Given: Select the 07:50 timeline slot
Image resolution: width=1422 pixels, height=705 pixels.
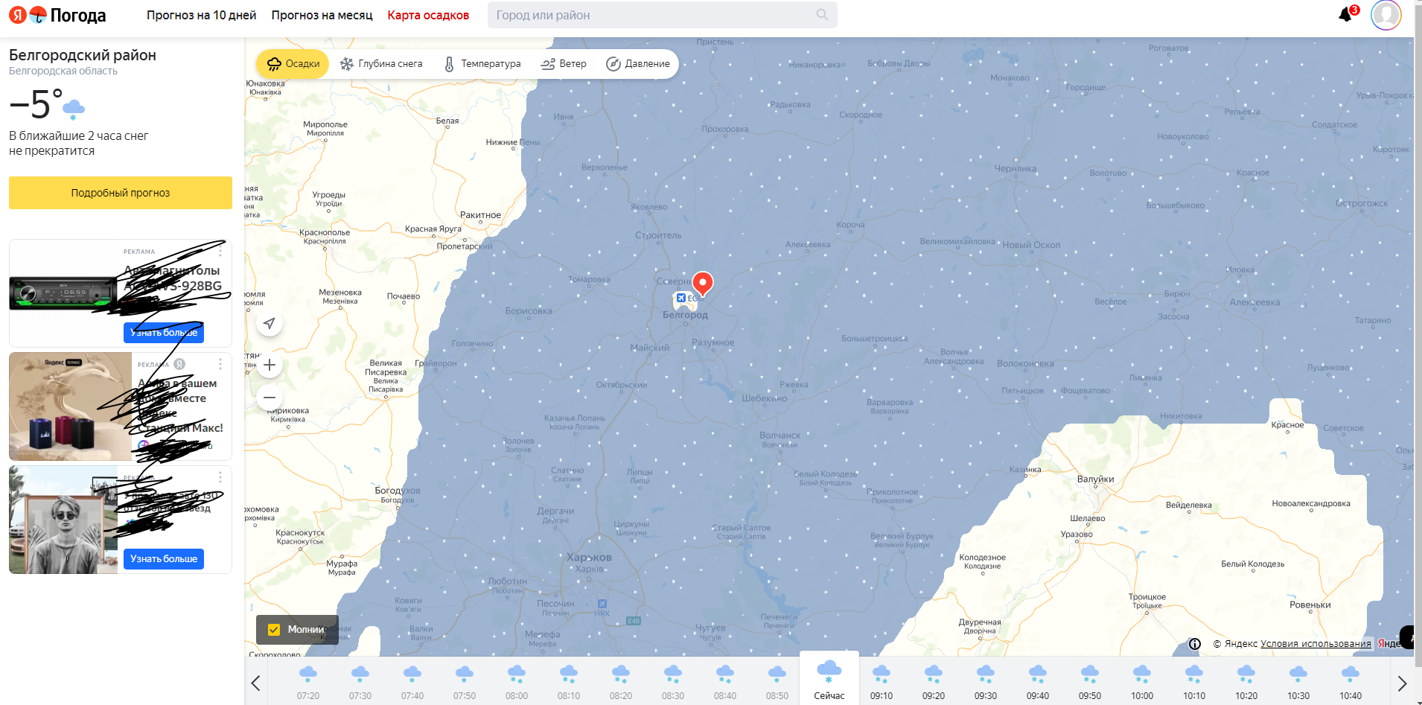Looking at the screenshot, I should pos(465,682).
